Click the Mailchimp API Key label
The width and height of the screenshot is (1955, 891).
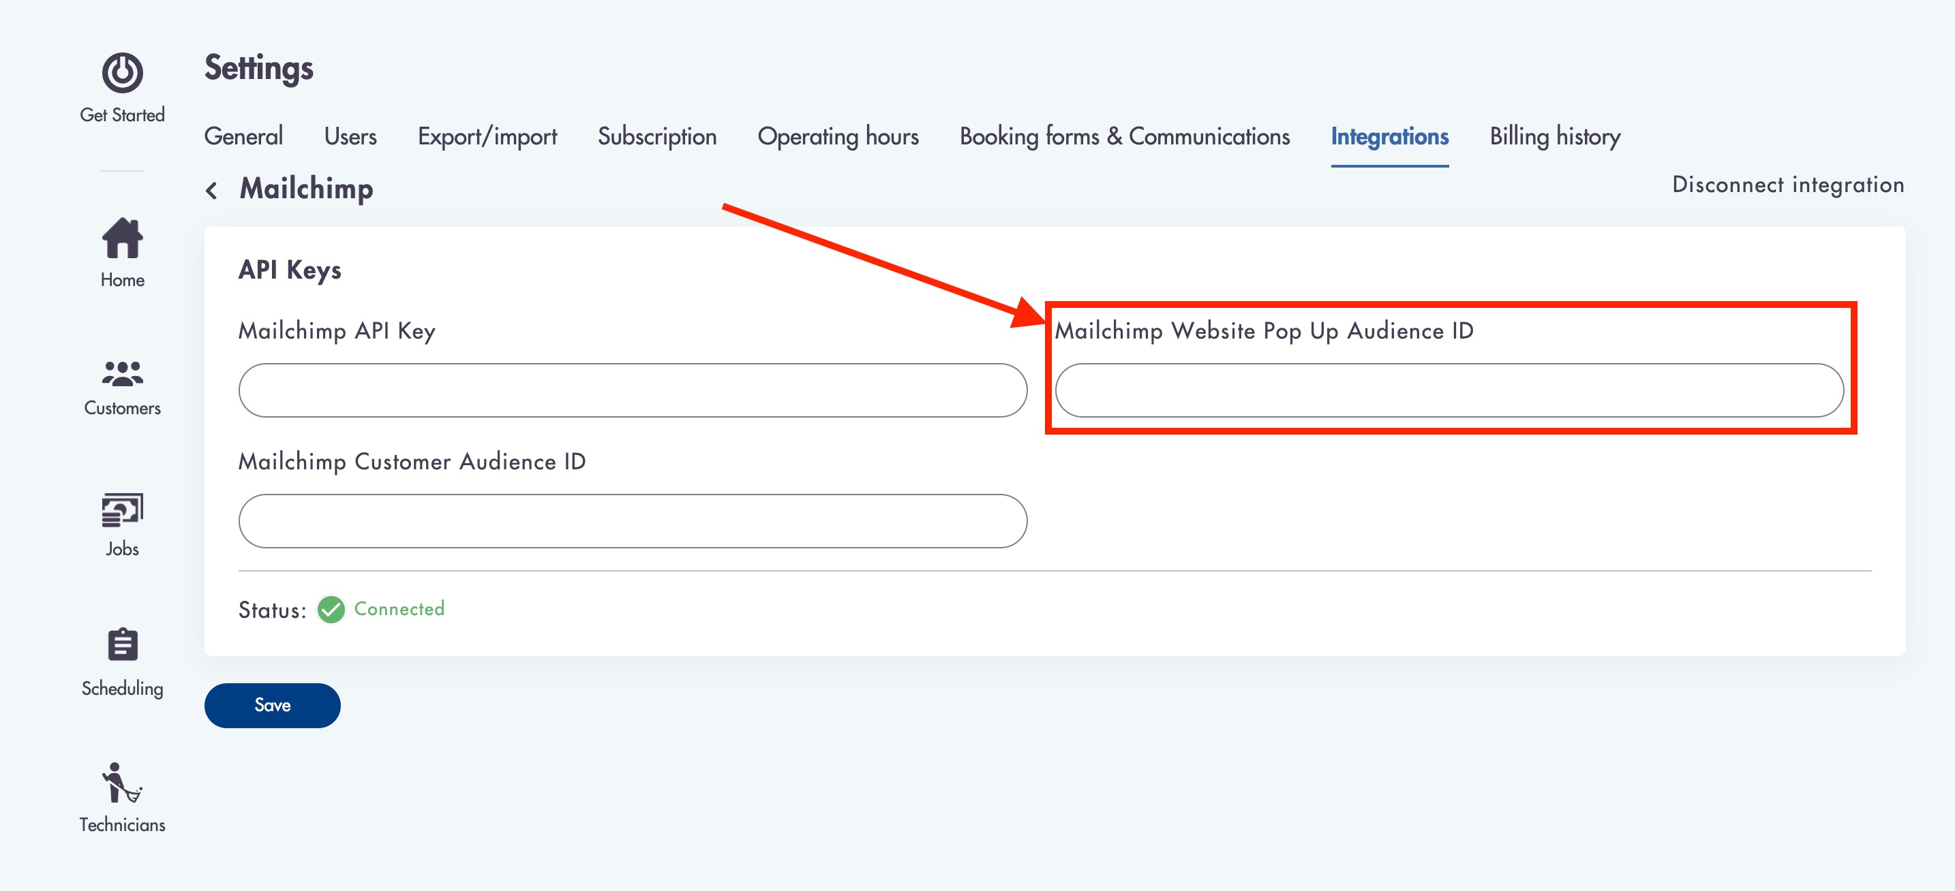[x=337, y=331]
